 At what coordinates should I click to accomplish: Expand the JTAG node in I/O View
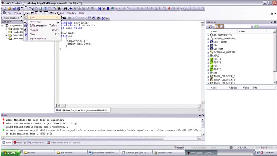[208, 56]
